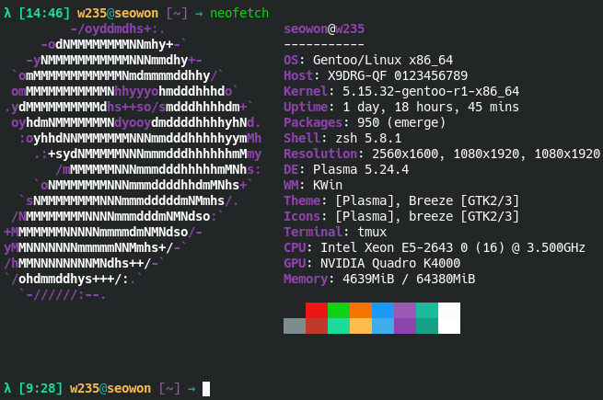Click the bright blue color block
Viewport: 603px width, 400px height.
(x=383, y=310)
